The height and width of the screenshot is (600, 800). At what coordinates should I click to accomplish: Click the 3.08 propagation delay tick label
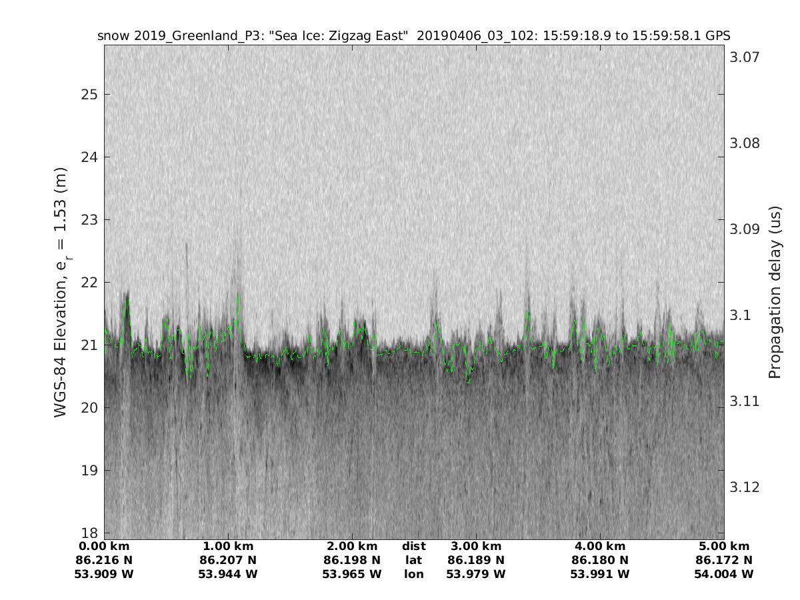pos(744,143)
